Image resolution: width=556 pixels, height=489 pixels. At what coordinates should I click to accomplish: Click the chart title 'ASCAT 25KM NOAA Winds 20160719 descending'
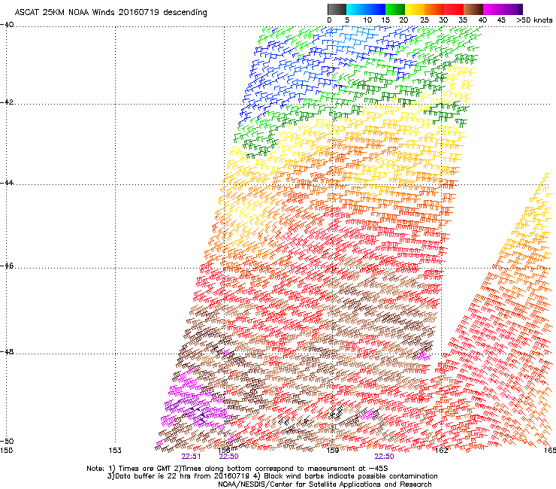(x=111, y=12)
